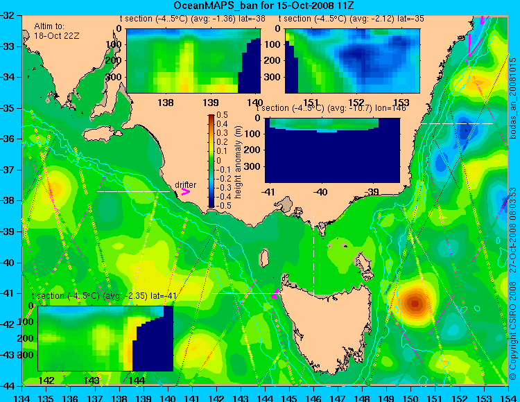520x402 pixels.
Task: Select the 'bodas_an_20081015' vertical text
Action: 513,98
